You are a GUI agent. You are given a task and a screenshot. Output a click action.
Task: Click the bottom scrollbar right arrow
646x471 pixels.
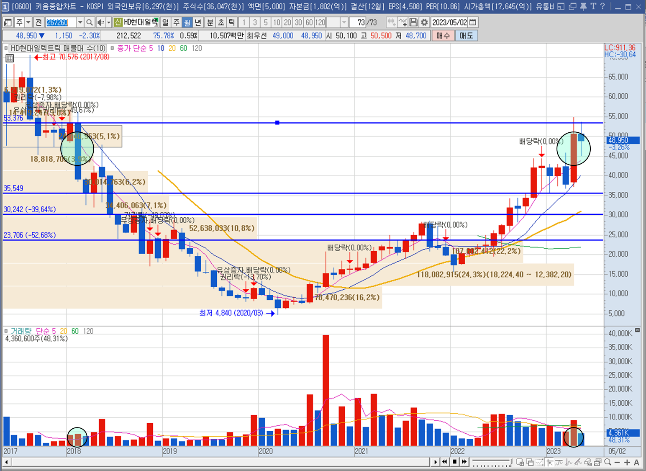[435, 462]
